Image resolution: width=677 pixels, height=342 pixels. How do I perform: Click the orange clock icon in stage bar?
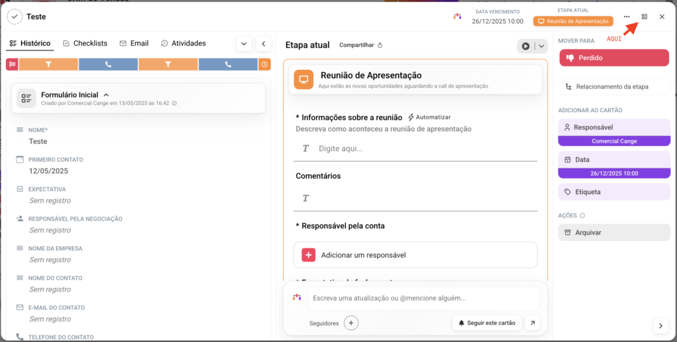coord(264,64)
